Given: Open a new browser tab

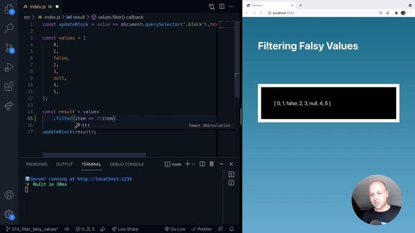Looking at the screenshot, I should pyautogui.click(x=301, y=5).
